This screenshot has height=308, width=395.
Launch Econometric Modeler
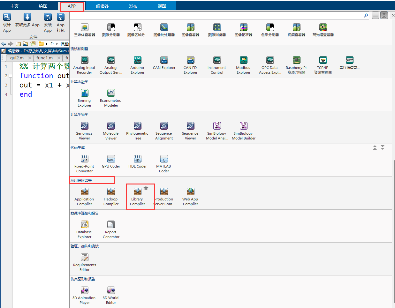pyautogui.click(x=111, y=98)
